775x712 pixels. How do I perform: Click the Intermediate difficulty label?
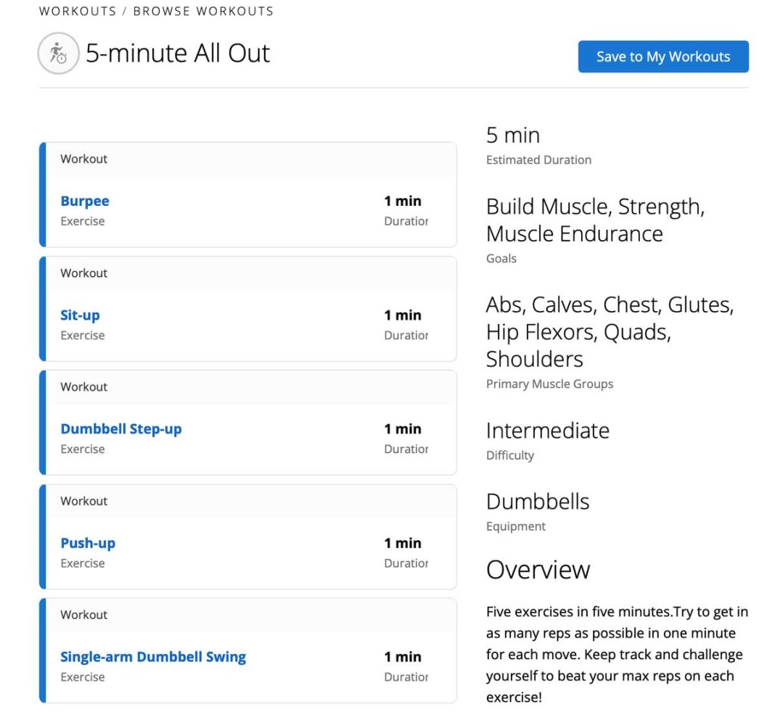(x=547, y=430)
